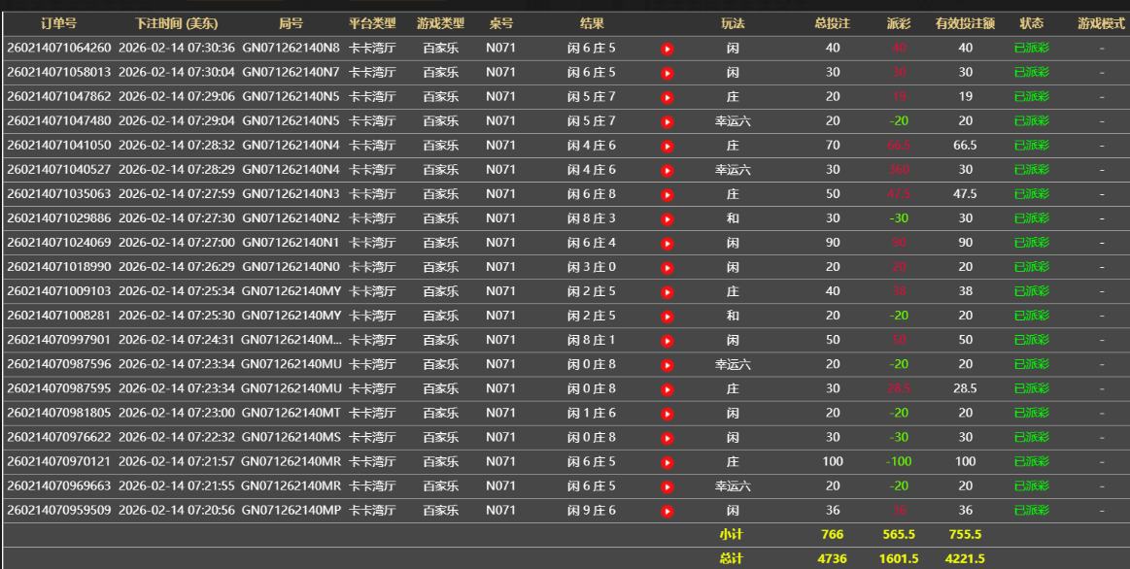This screenshot has width=1130, height=569.
Task: Click order number 260214071024069
Action: click(x=58, y=243)
